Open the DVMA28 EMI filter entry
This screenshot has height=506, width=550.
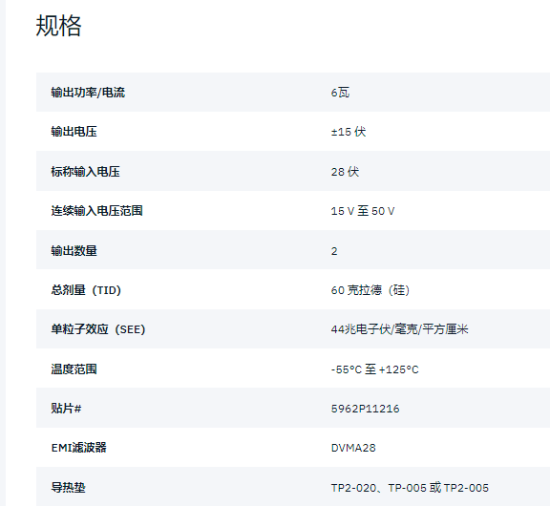pyautogui.click(x=353, y=448)
